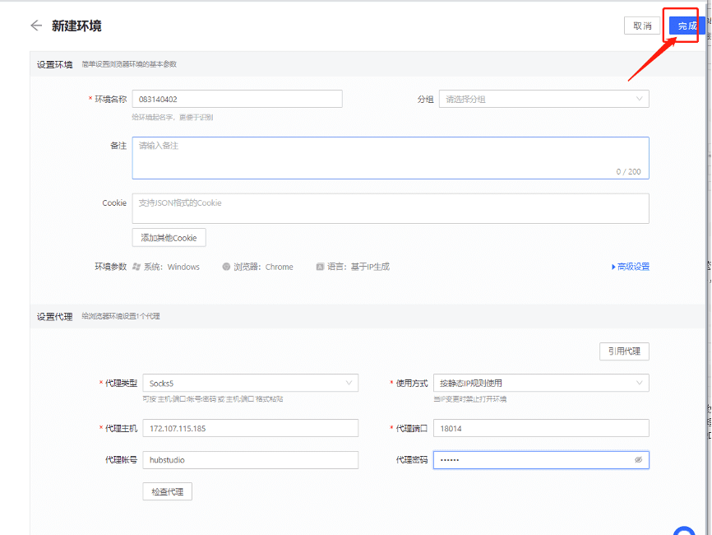Select the 环境名称 name field showing 083140402
Viewport: 712px width, 535px height.
coord(237,98)
